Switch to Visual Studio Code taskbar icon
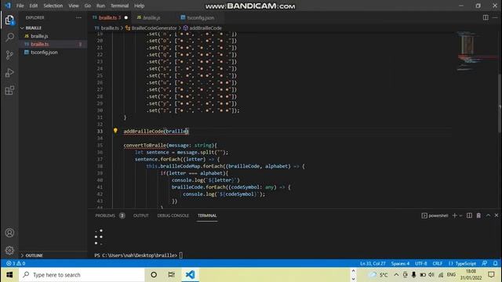Image resolution: width=502 pixels, height=282 pixels. click(x=190, y=275)
